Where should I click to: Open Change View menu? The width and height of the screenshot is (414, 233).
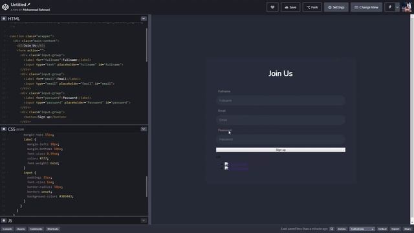(366, 7)
